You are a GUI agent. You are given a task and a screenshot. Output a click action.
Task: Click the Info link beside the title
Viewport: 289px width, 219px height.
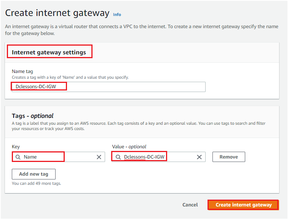pos(117,14)
